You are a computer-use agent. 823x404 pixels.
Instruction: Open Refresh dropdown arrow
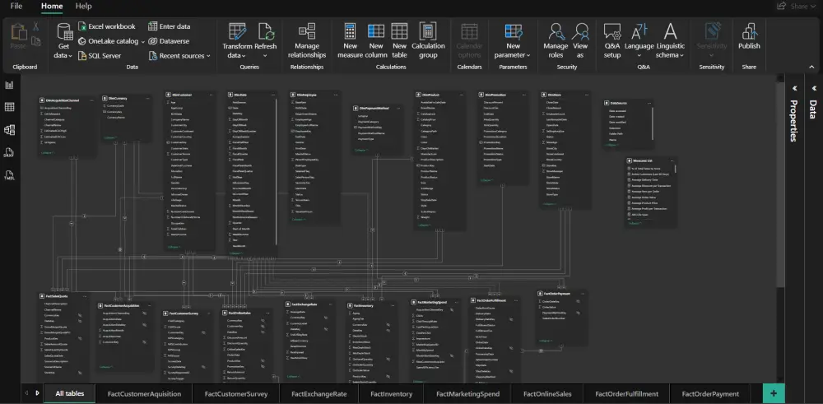(x=265, y=56)
